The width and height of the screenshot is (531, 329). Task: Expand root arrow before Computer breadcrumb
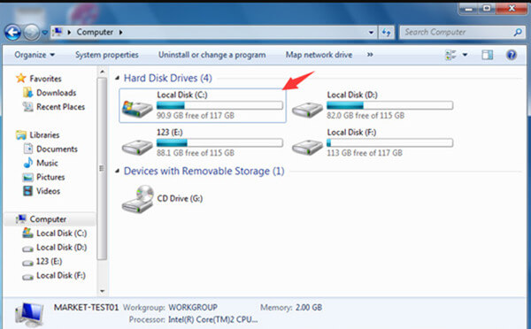(69, 33)
